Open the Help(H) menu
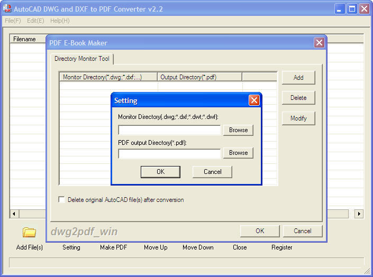 pos(60,21)
